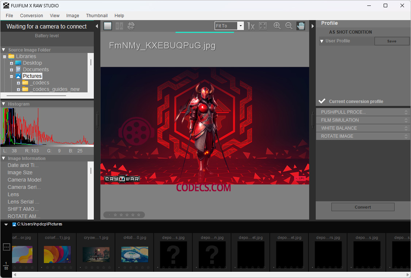411x278 pixels.
Task: Click the filmstrip horizontal scrollbar left arrow
Action: [15, 275]
